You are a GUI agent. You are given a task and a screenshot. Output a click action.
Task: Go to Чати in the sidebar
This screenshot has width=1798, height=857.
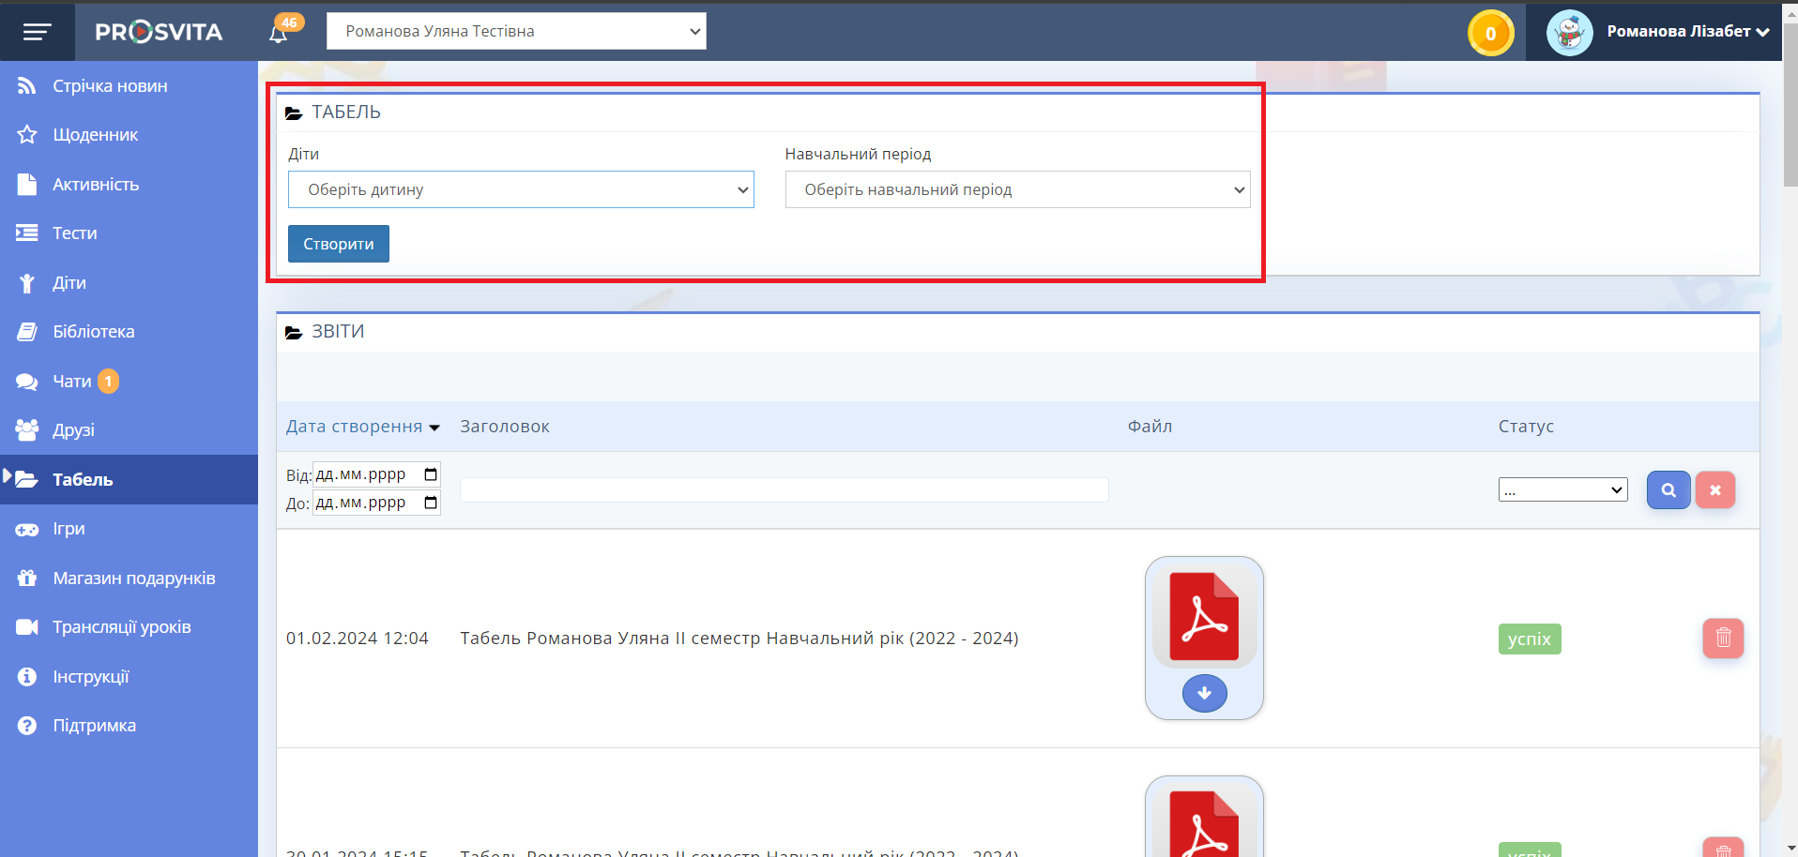71,382
